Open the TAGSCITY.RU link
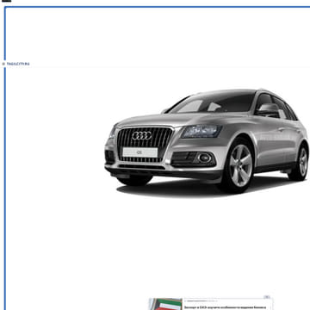The image size is (310, 310). coord(18,64)
